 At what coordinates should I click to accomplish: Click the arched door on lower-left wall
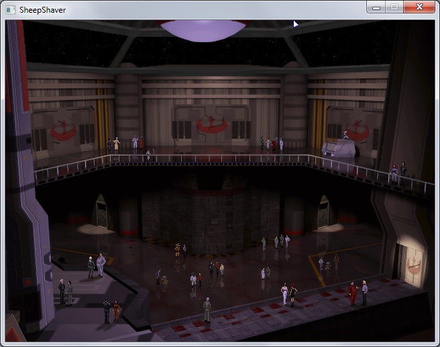tap(101, 211)
